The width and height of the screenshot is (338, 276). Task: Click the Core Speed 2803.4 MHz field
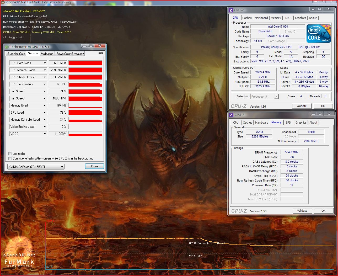[x=263, y=72]
